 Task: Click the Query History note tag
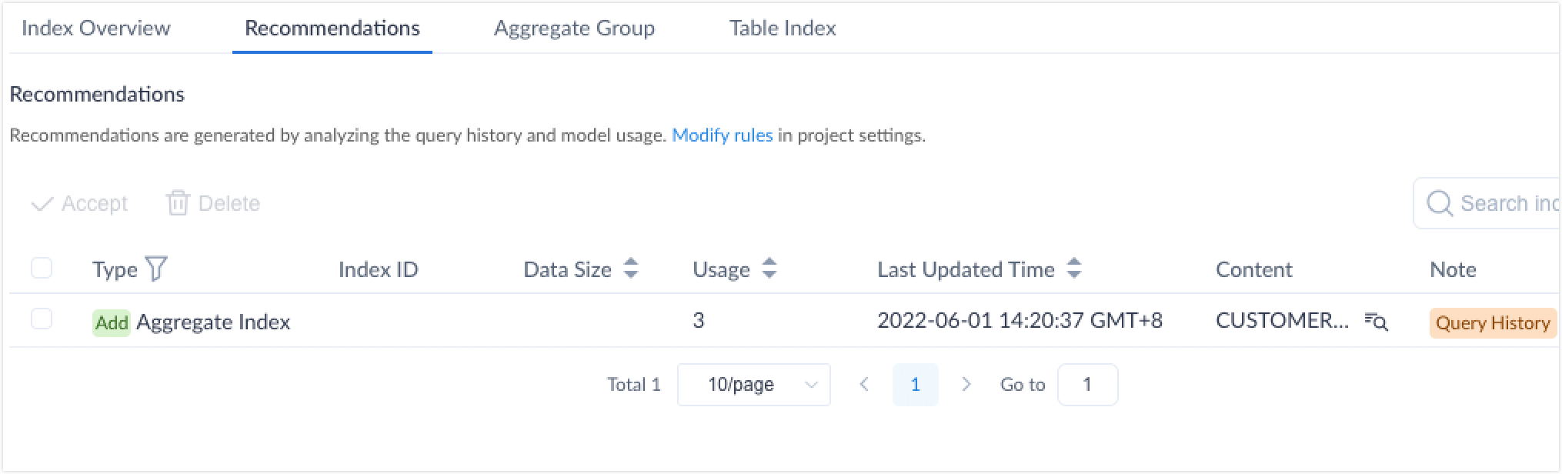(x=1492, y=323)
